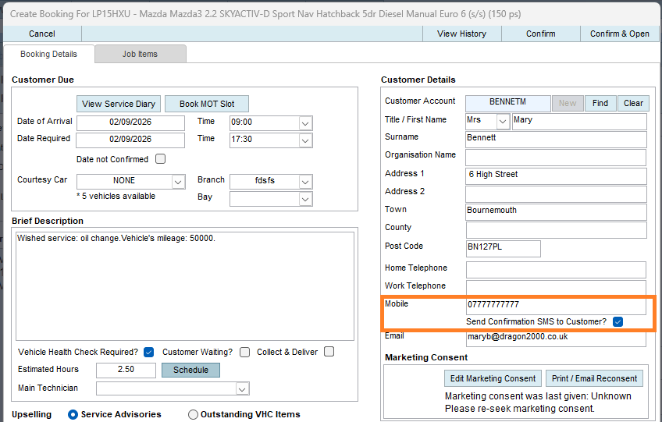The height and width of the screenshot is (422, 662).
Task: Click the Customer Account field BENNETM
Action: coord(508,103)
